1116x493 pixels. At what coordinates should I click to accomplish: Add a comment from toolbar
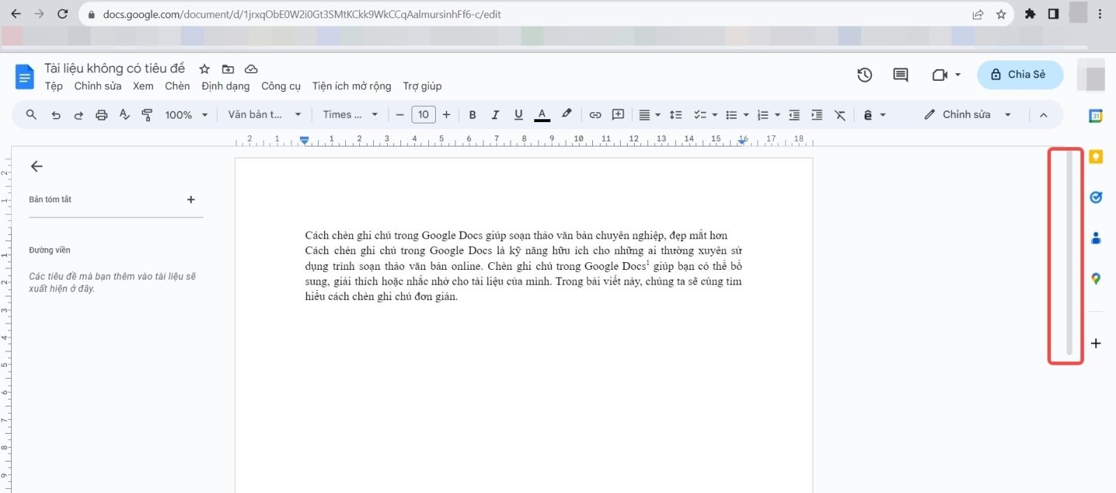tap(618, 115)
